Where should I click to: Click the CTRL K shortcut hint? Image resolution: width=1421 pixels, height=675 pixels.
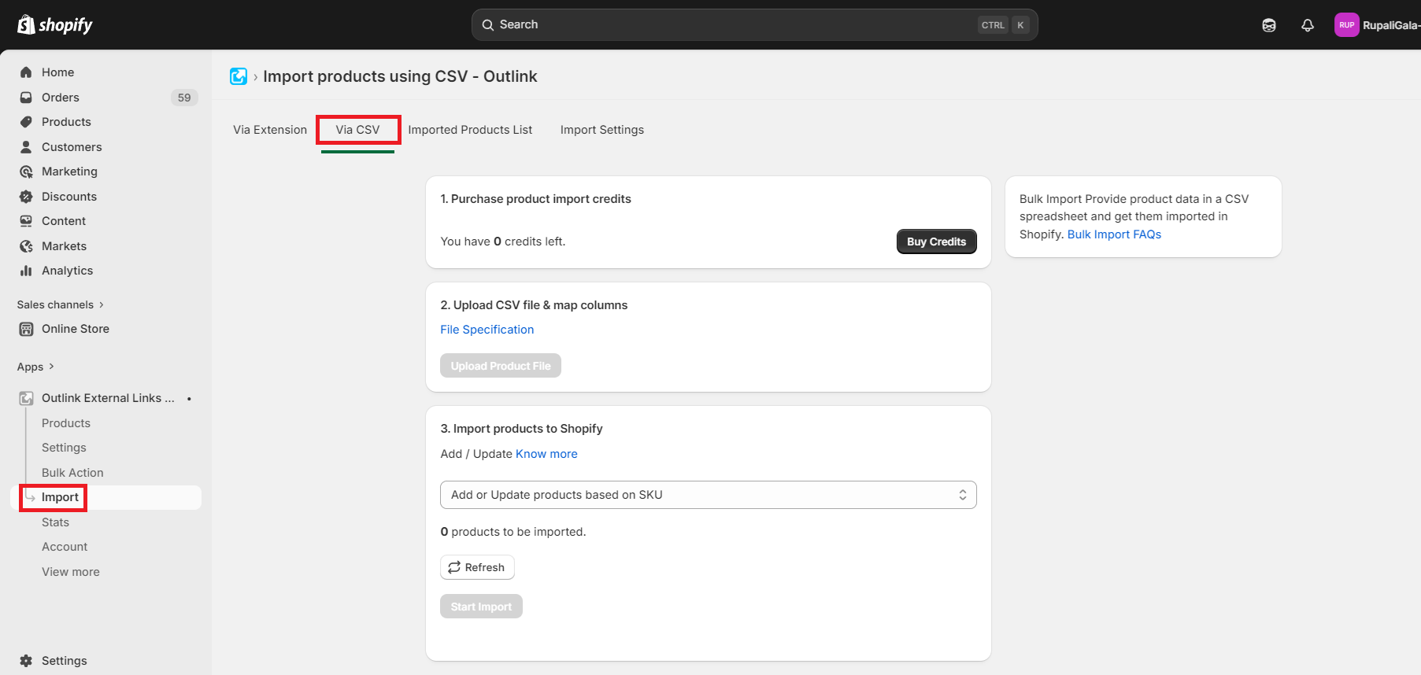[1004, 25]
